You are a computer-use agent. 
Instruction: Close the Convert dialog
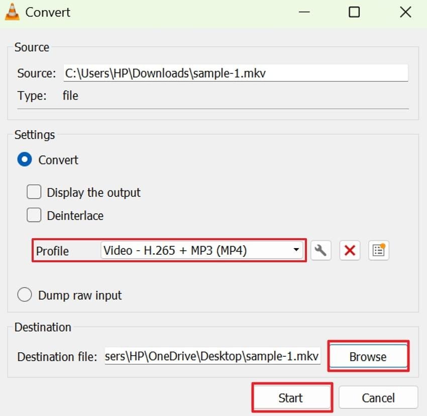pos(405,12)
